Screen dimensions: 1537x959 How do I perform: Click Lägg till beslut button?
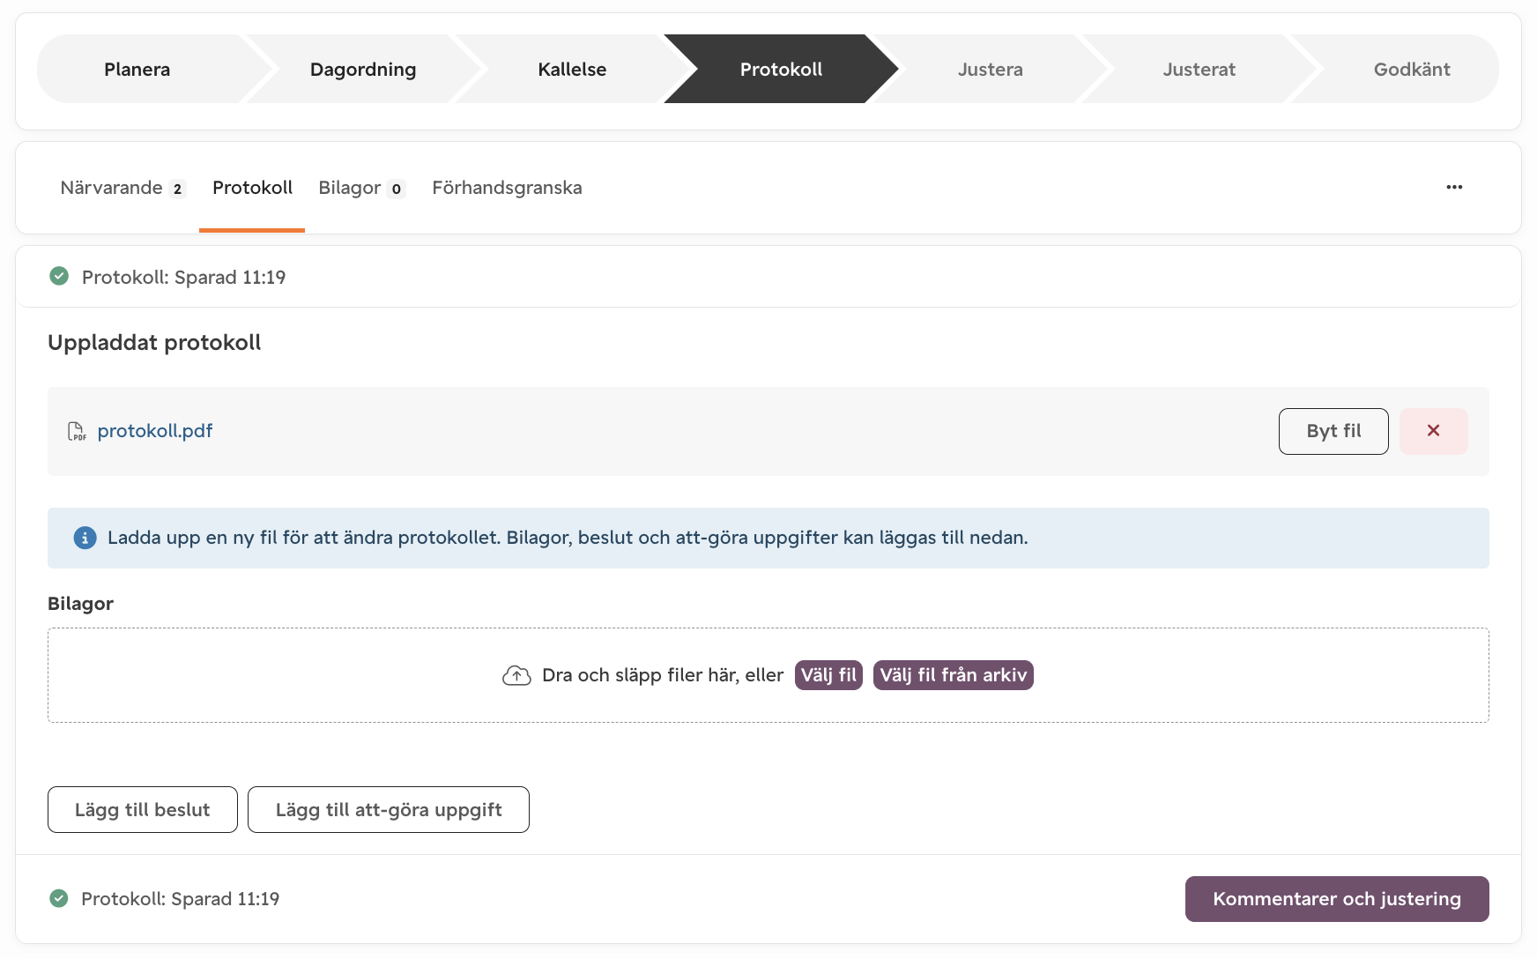coord(143,809)
